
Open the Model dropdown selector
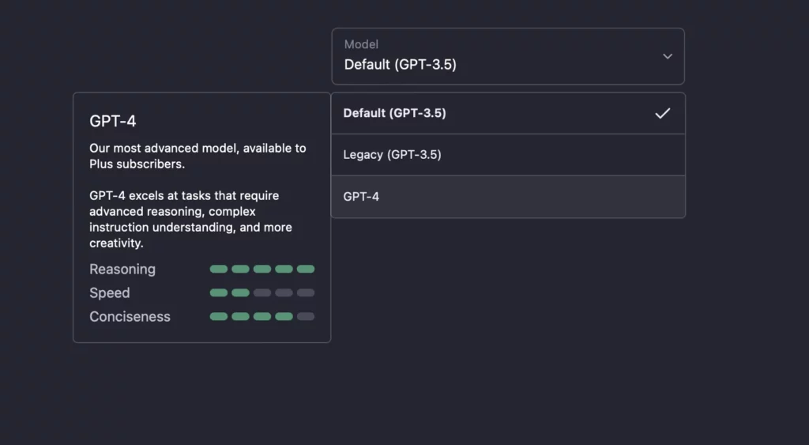508,56
